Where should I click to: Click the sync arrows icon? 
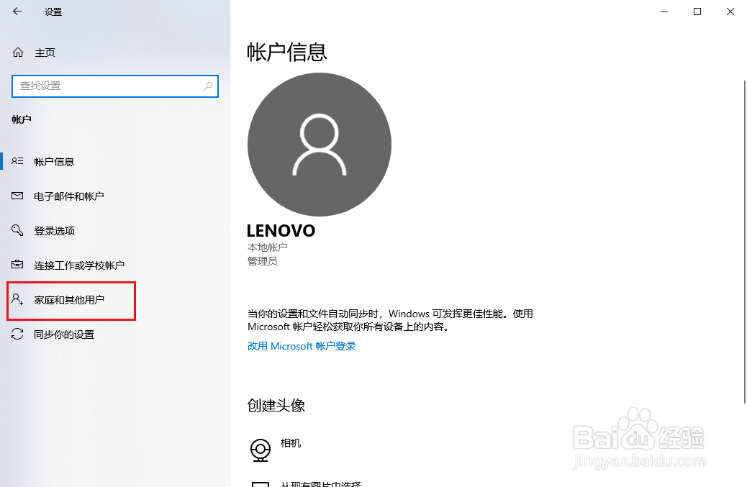click(17, 334)
